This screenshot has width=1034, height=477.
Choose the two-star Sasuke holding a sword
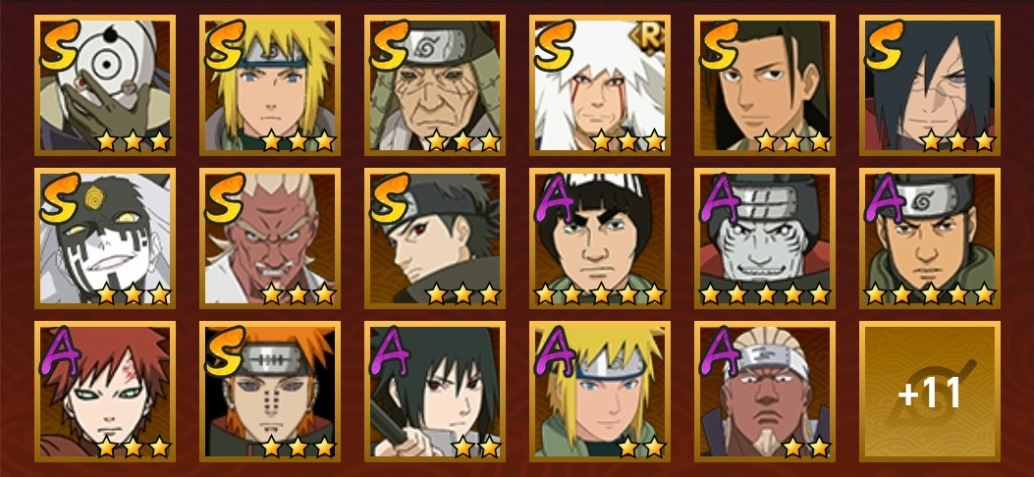435,391
